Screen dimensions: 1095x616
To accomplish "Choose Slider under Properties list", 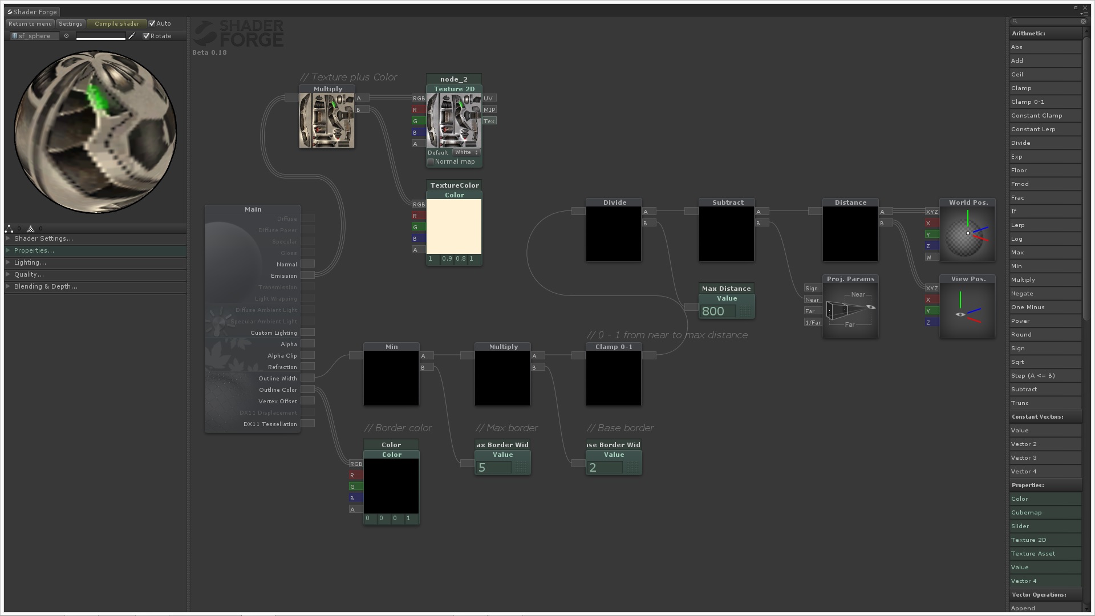I will [x=1045, y=526].
